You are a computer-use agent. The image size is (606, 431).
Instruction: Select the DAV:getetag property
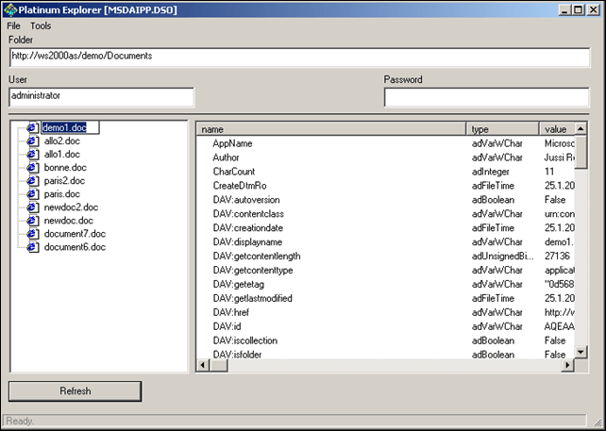pos(386,284)
